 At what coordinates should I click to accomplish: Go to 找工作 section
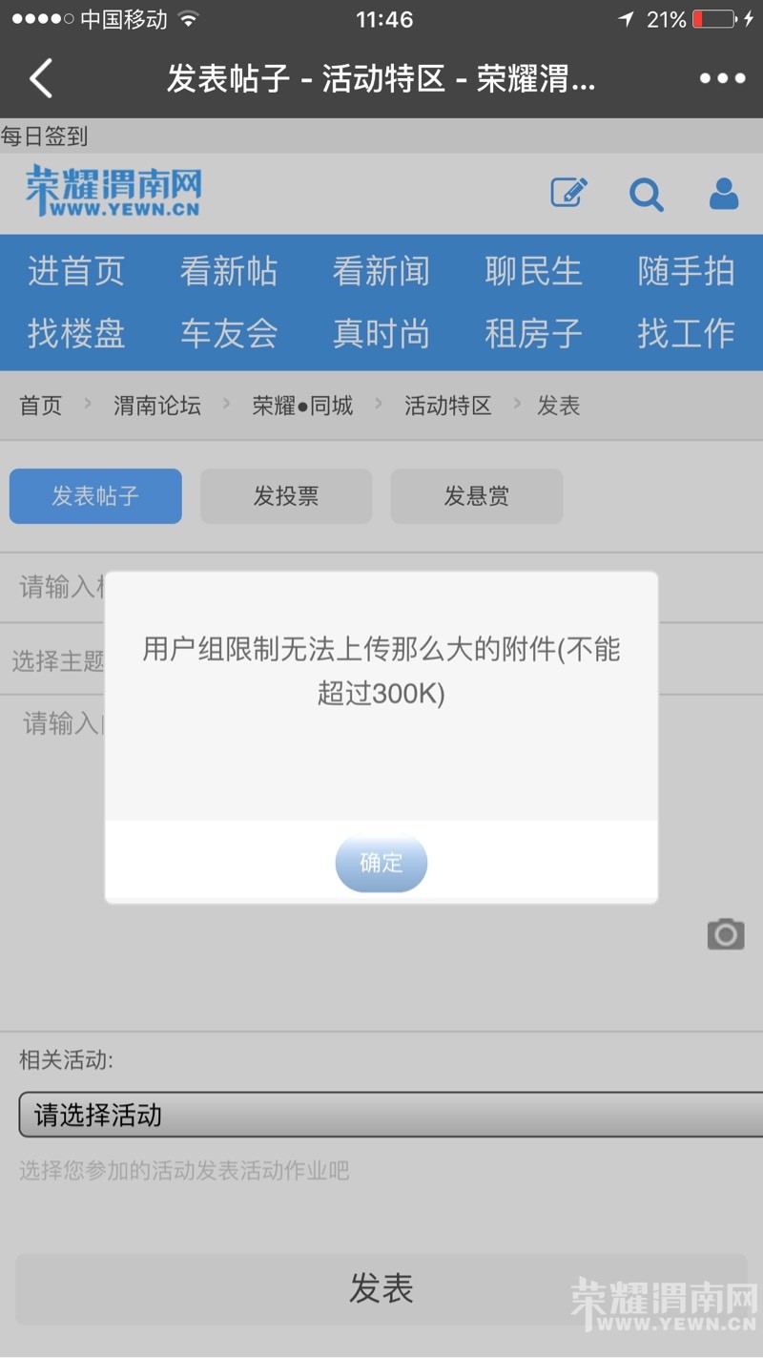click(x=687, y=333)
